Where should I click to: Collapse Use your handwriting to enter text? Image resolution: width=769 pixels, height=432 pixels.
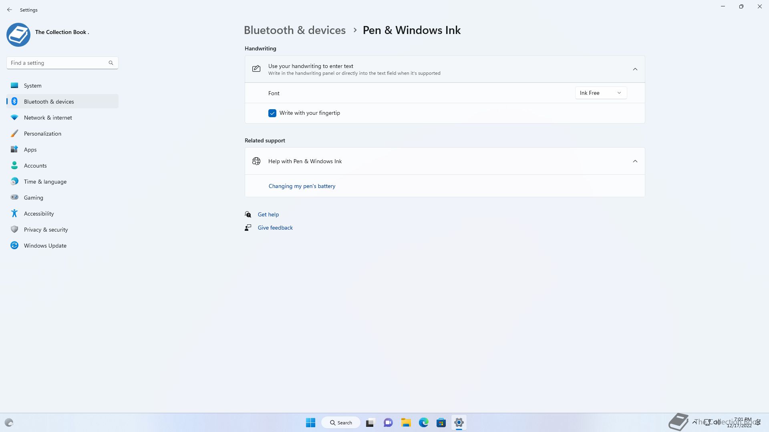pyautogui.click(x=635, y=69)
